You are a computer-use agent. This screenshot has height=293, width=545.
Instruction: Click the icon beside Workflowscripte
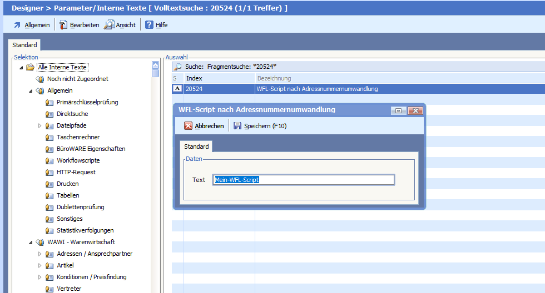49,160
